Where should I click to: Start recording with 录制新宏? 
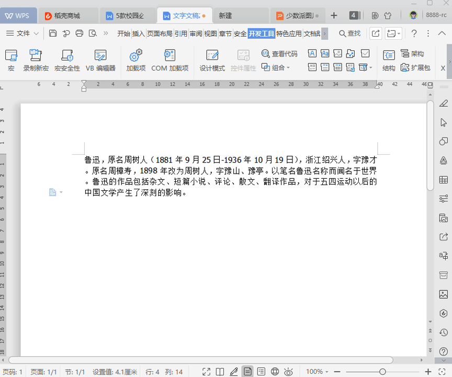point(36,60)
